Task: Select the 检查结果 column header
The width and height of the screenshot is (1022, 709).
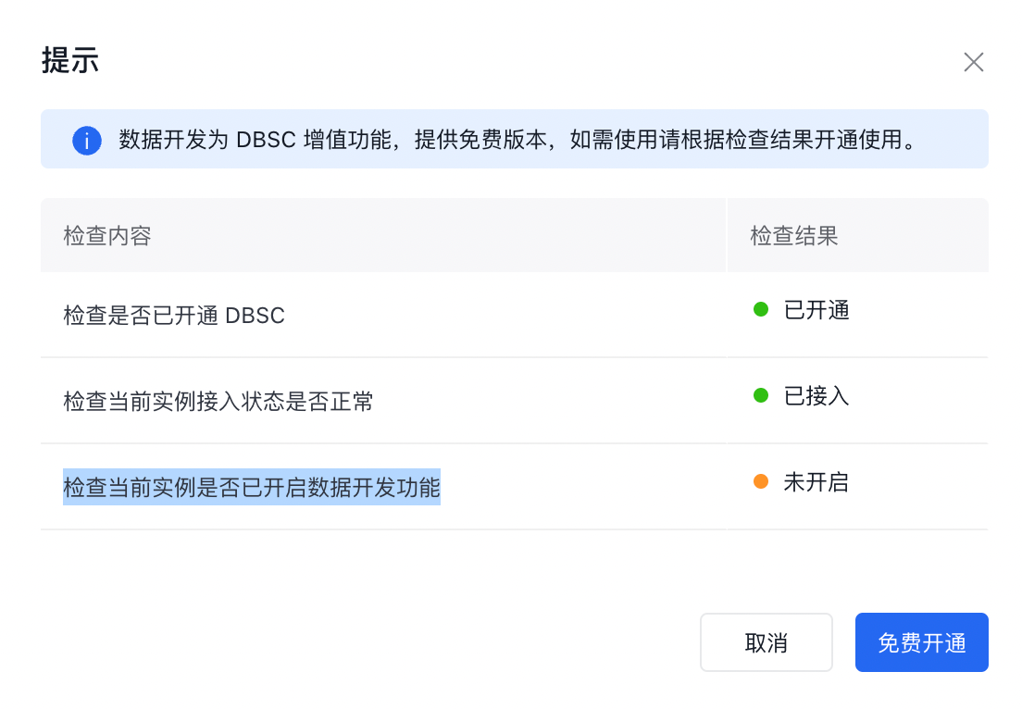Action: coord(794,235)
